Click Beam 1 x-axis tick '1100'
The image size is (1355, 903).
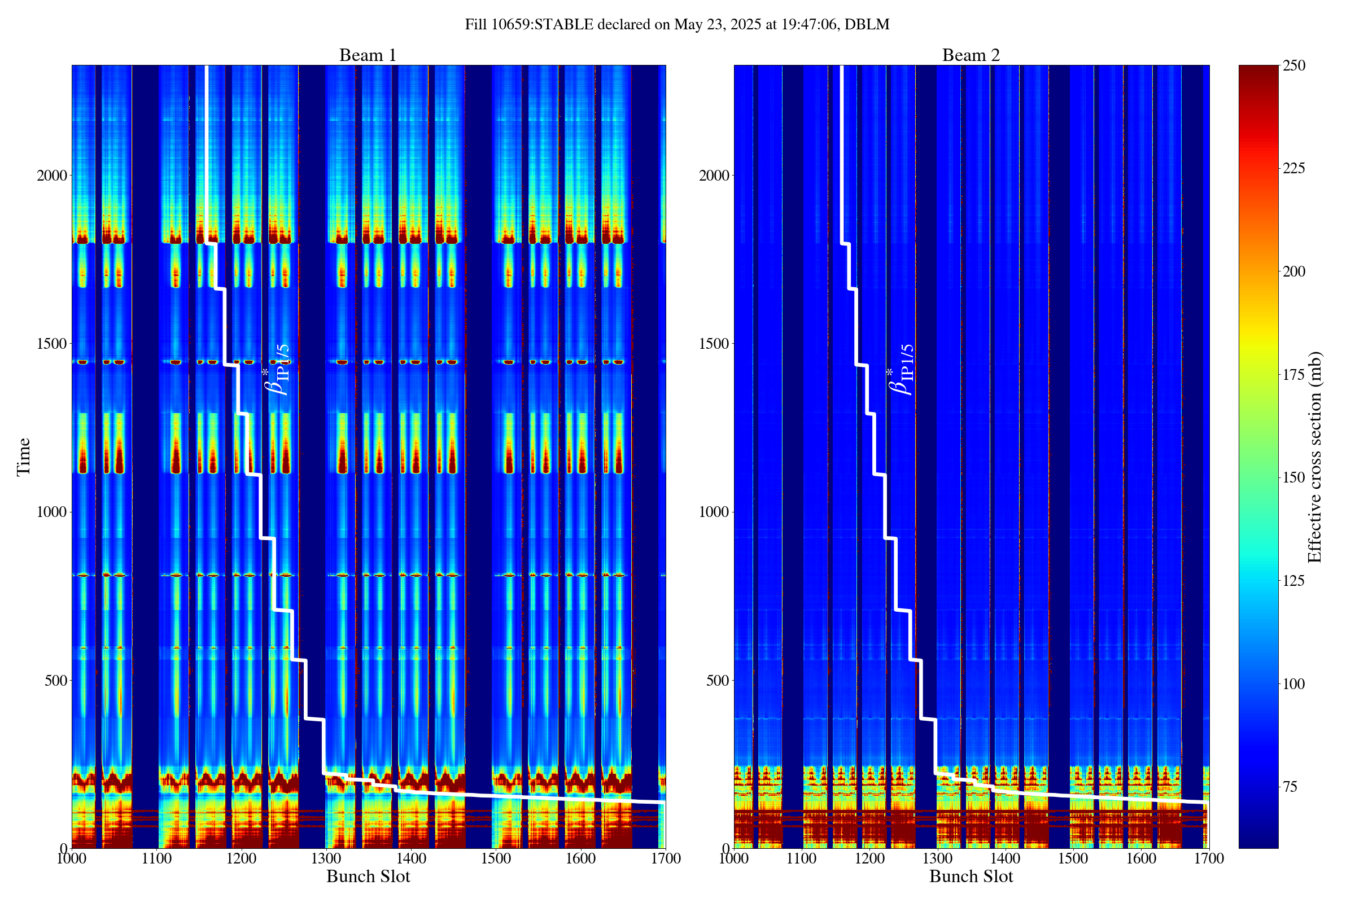click(x=157, y=858)
